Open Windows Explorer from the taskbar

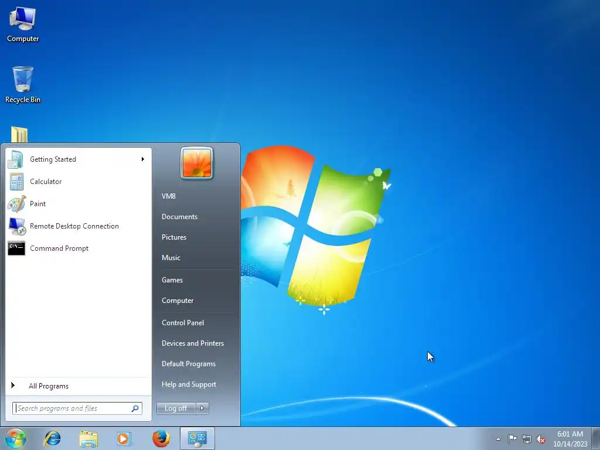pos(88,438)
